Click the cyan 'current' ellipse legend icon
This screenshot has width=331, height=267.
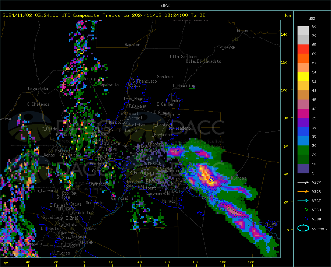click(x=303, y=228)
